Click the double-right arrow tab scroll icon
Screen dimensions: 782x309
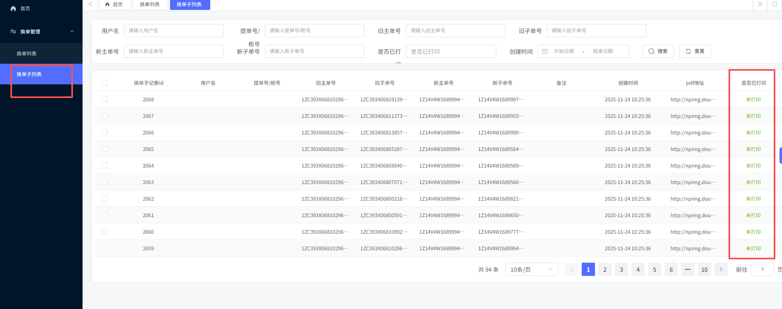[760, 5]
